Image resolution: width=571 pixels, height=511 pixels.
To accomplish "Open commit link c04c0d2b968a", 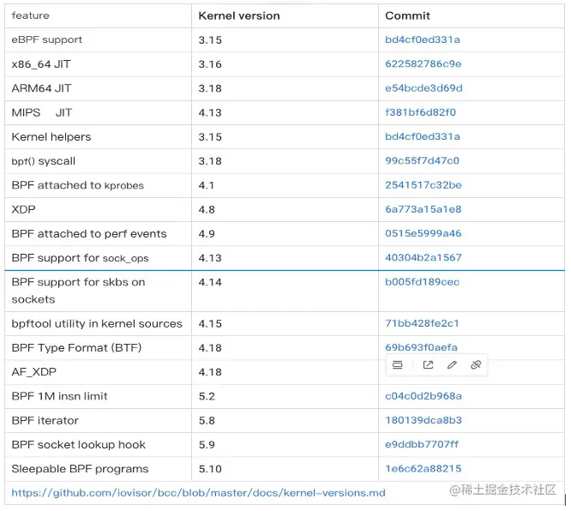I will (424, 396).
